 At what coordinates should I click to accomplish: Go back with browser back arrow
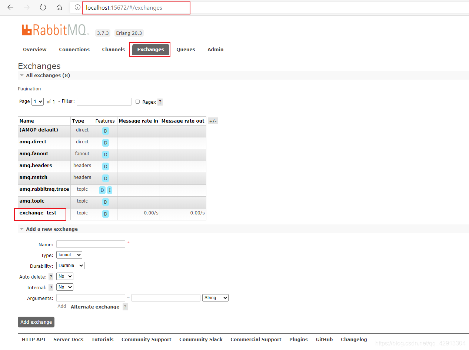point(10,7)
